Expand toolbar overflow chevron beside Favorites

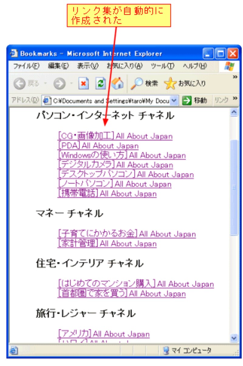click(x=235, y=77)
